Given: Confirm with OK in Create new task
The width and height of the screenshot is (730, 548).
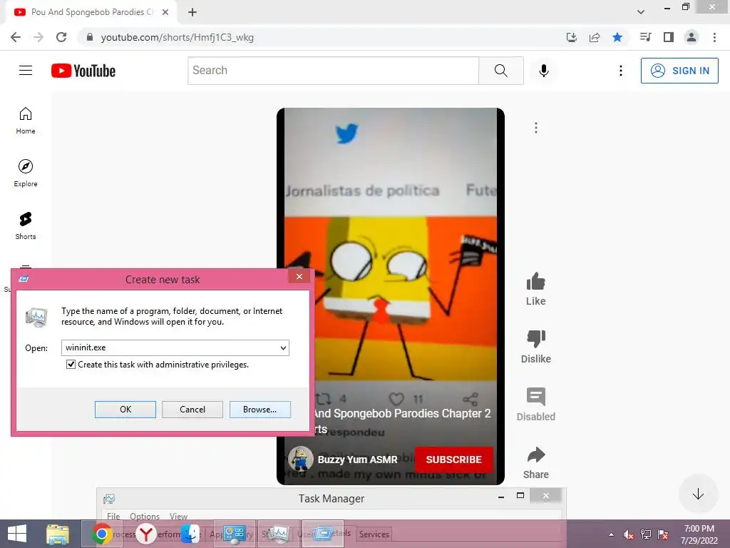Looking at the screenshot, I should (x=125, y=409).
